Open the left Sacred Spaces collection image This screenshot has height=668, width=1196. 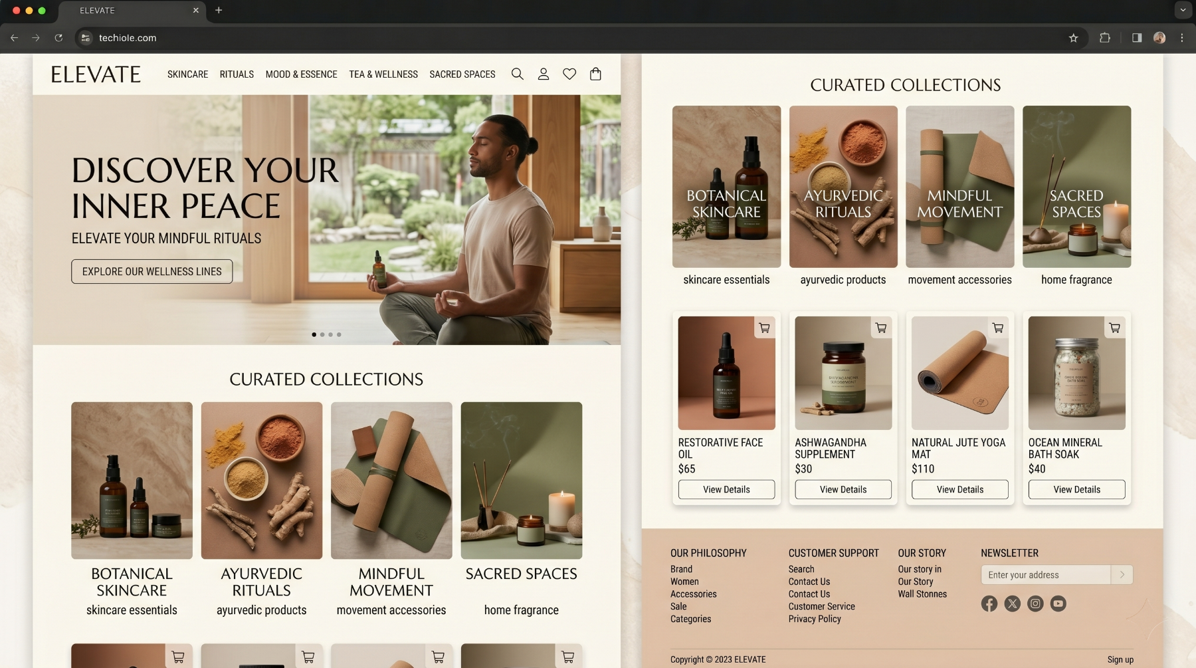(x=522, y=481)
